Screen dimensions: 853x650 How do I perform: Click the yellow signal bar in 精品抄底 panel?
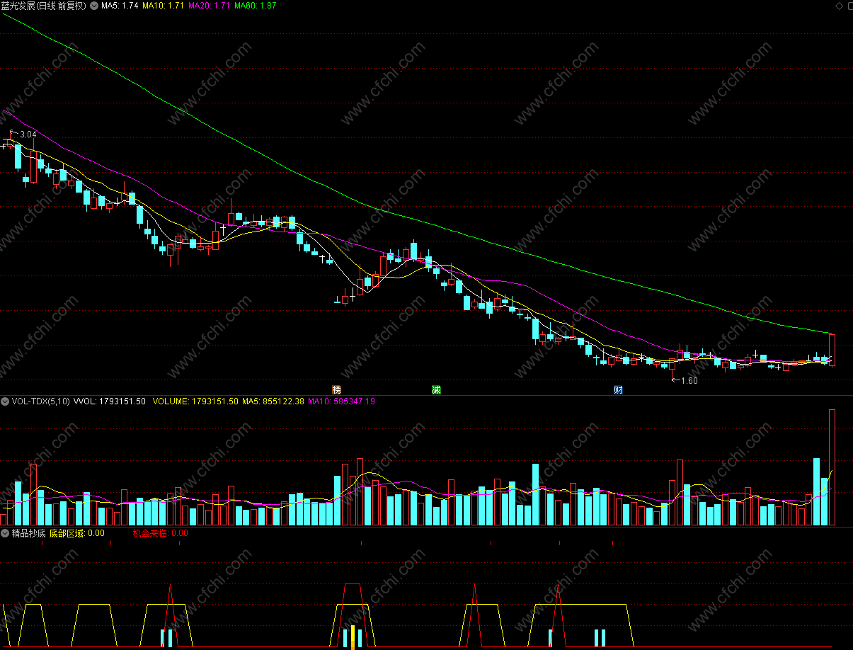353,637
